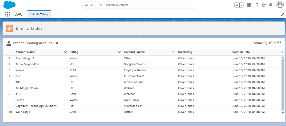Open Created By column menu chevron
The height and width of the screenshot is (126, 286).
click(x=228, y=52)
